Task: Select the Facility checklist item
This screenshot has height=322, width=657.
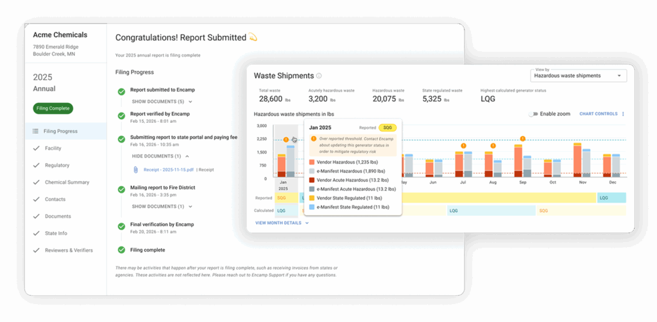Action: [53, 148]
